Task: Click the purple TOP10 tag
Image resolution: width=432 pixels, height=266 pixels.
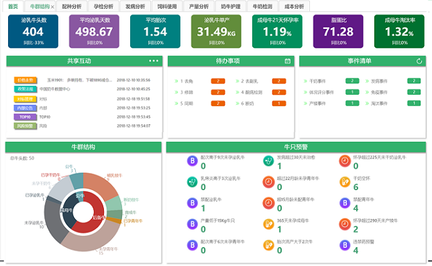Action: pos(25,117)
